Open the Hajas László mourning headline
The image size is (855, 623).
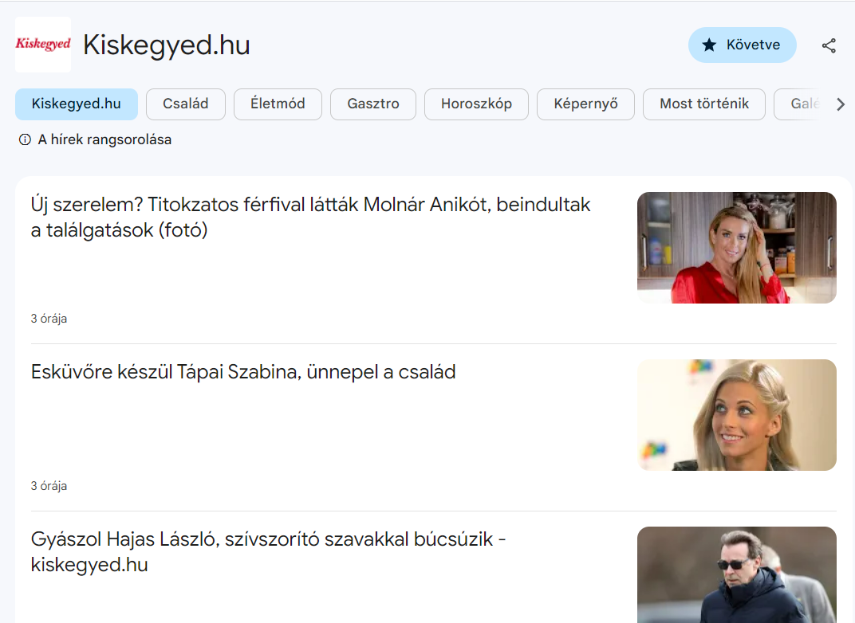pos(268,552)
